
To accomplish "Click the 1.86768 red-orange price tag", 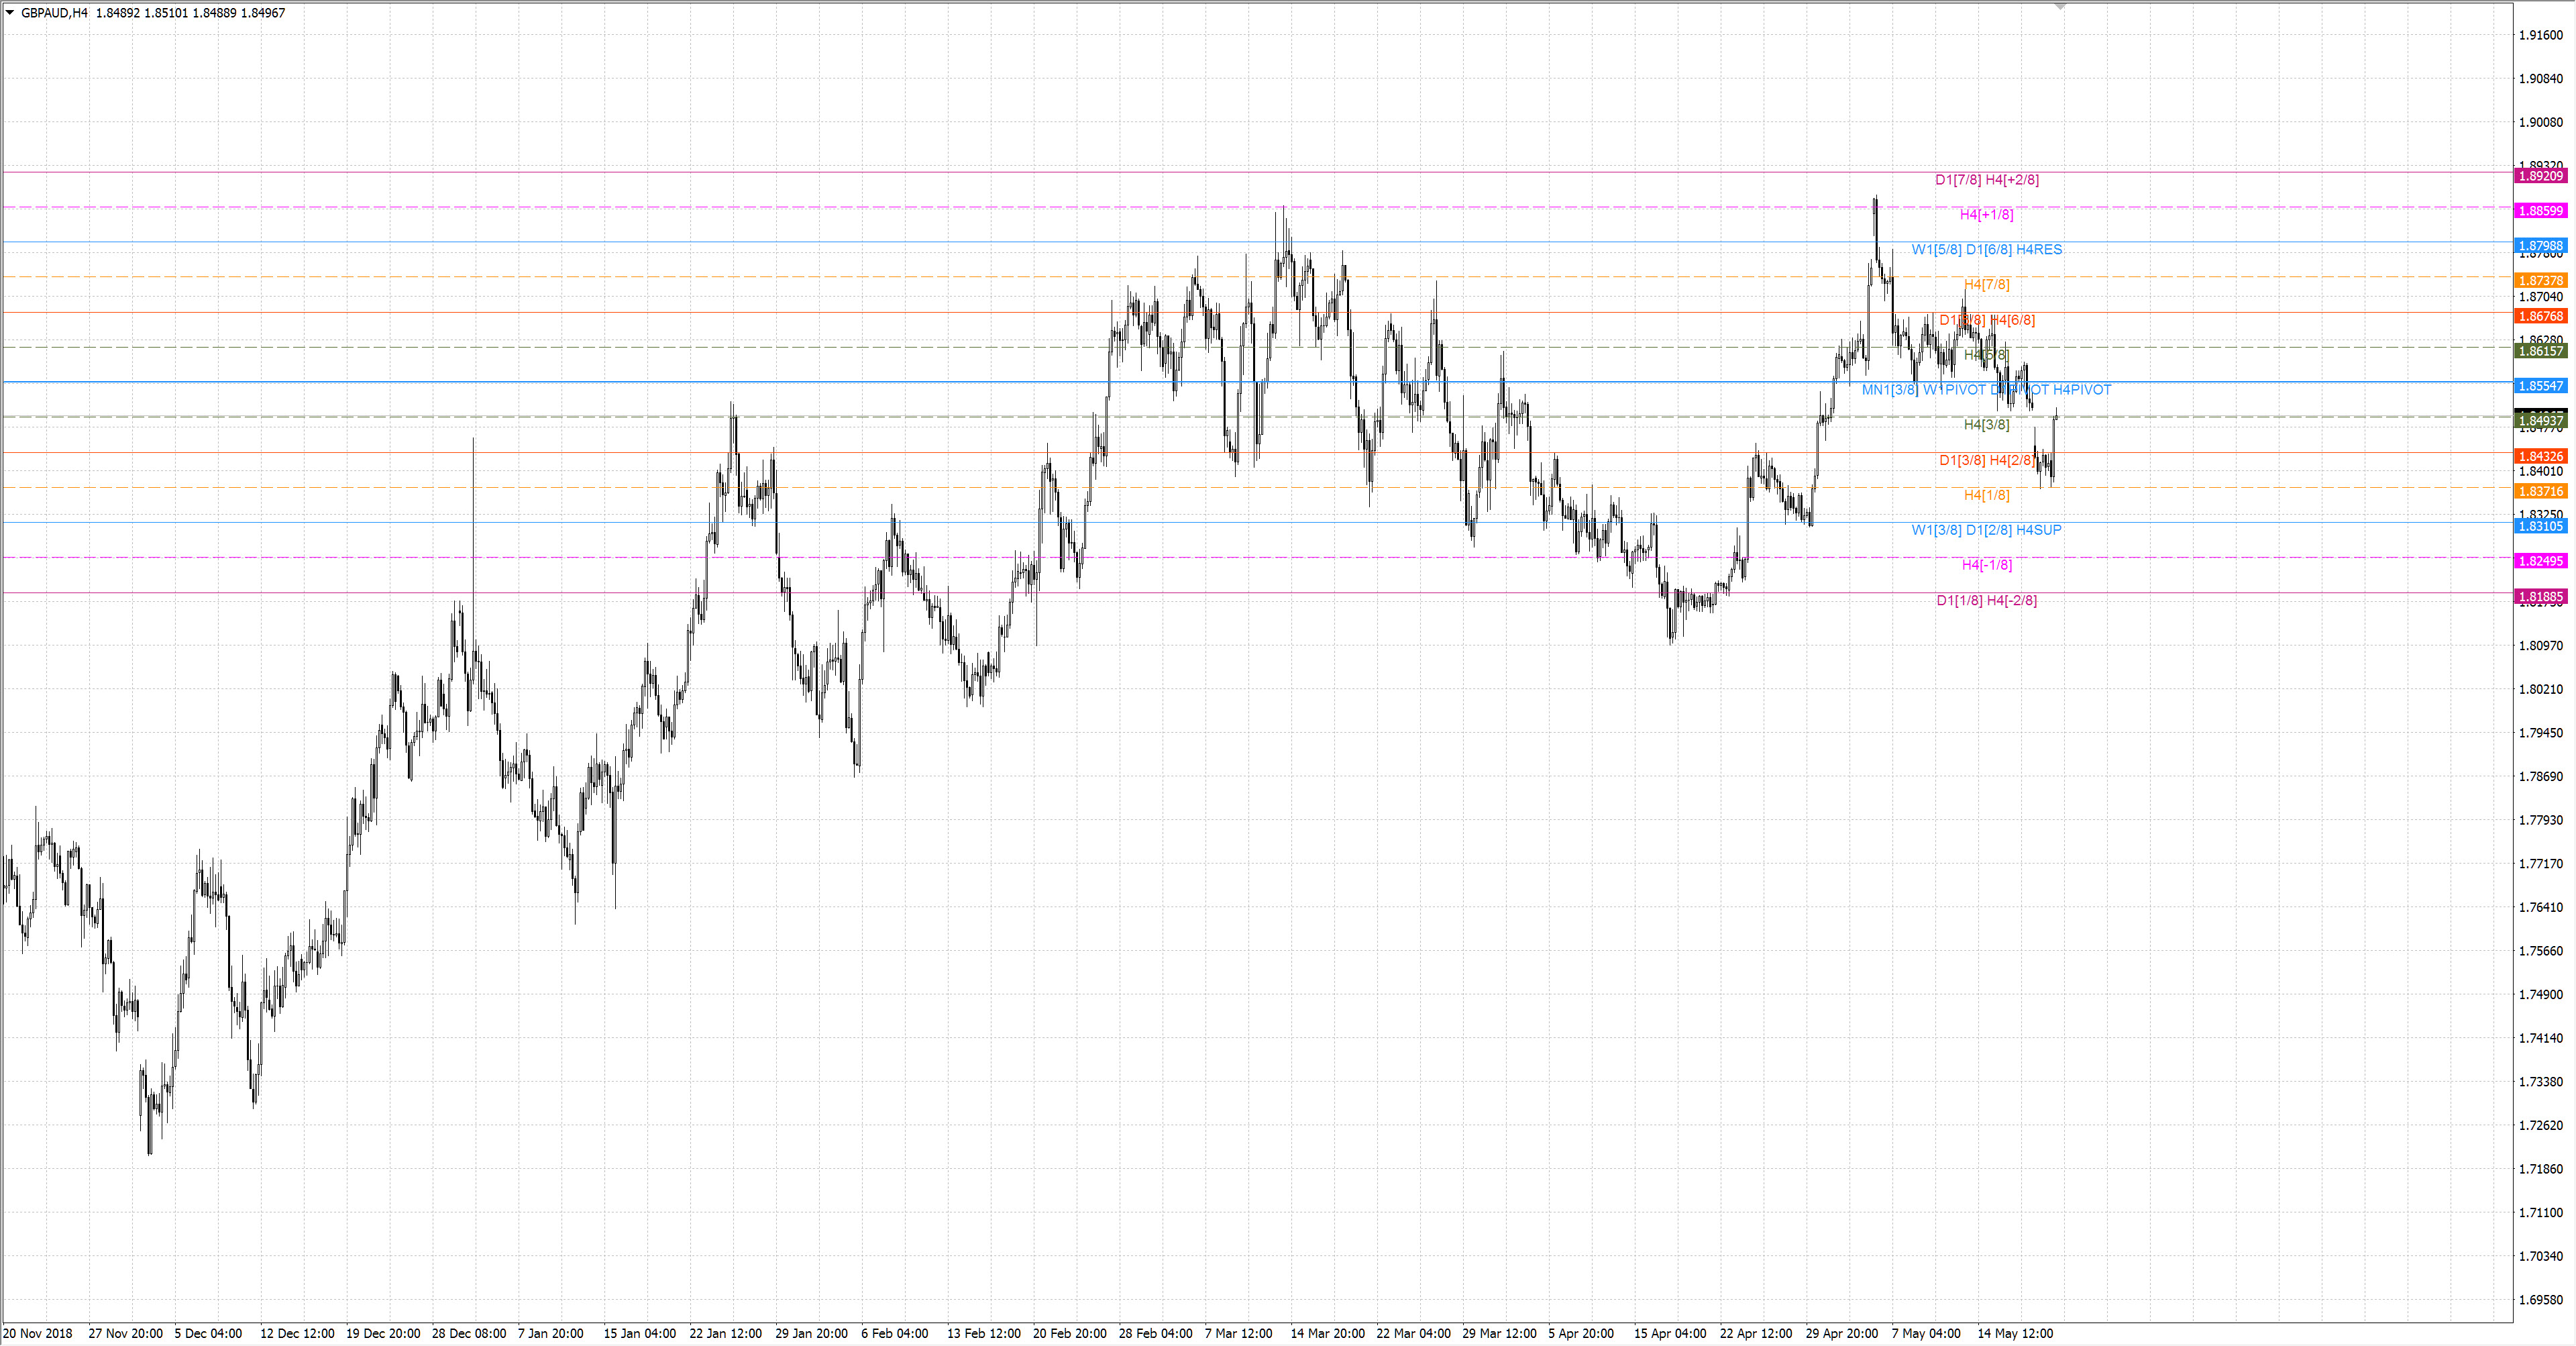I will point(2540,316).
